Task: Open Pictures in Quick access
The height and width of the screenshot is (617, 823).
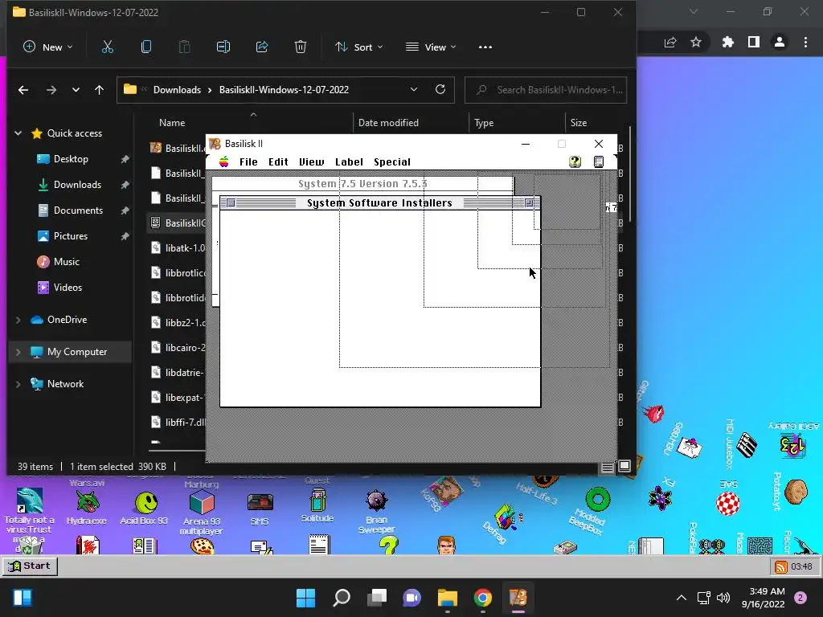Action: point(71,236)
